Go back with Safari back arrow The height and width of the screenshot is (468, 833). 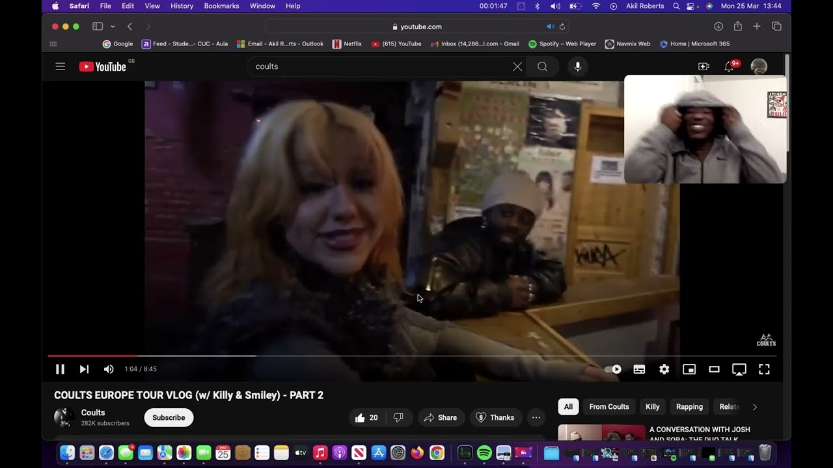pyautogui.click(x=130, y=27)
